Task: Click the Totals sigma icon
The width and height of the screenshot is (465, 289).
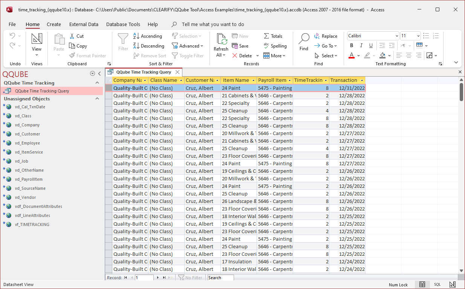Action: (266, 36)
